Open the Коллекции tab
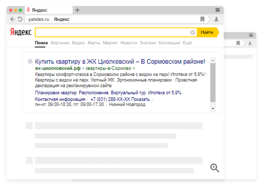263x185 pixels. [169, 43]
